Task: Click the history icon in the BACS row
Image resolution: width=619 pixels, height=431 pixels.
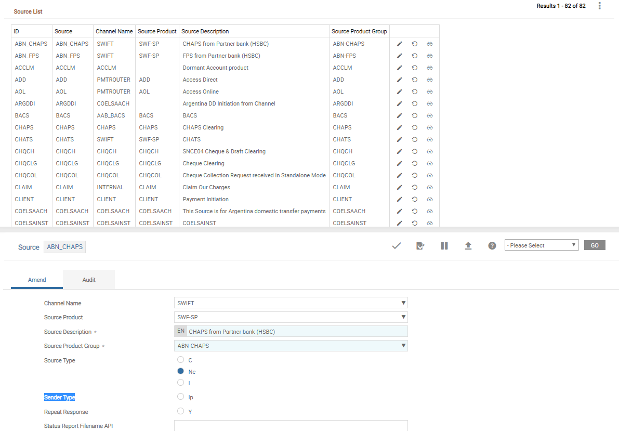Action: [415, 115]
